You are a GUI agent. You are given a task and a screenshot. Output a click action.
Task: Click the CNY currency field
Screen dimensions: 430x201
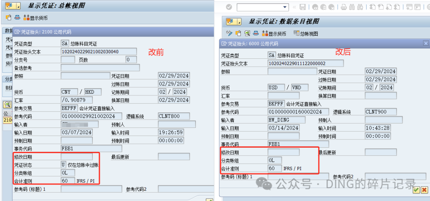point(69,92)
